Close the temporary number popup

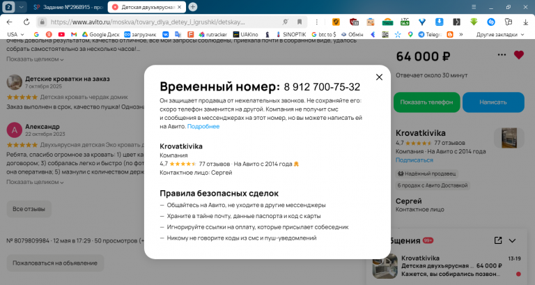coord(379,77)
